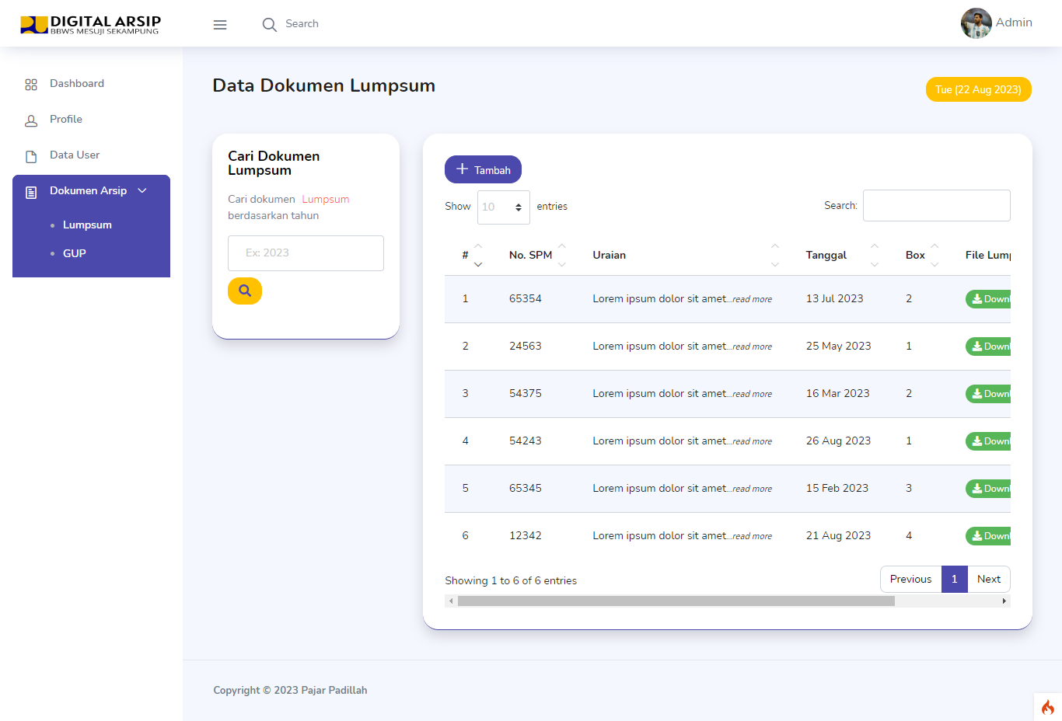The width and height of the screenshot is (1062, 721).
Task: Select the magnifying glass search icon
Action: tap(269, 24)
